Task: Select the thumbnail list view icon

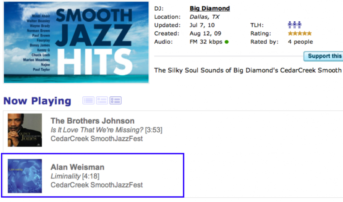Action: coord(116,101)
